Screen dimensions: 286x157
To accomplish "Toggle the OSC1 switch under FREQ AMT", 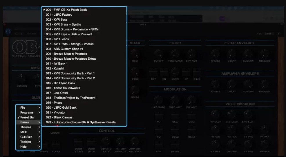I will [x=175, y=116].
